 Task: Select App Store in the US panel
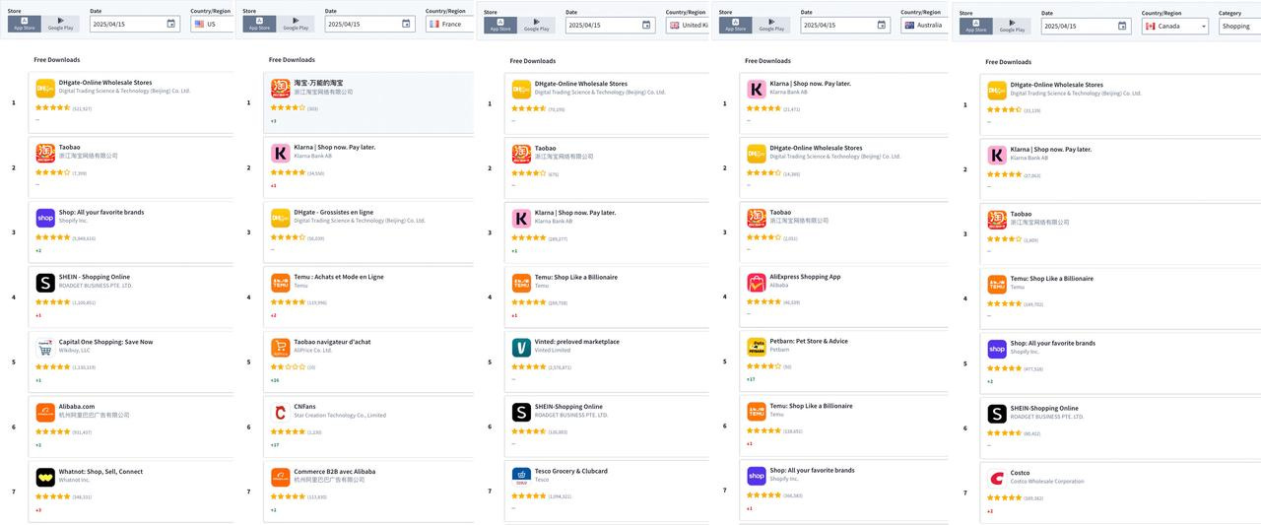coord(24,24)
